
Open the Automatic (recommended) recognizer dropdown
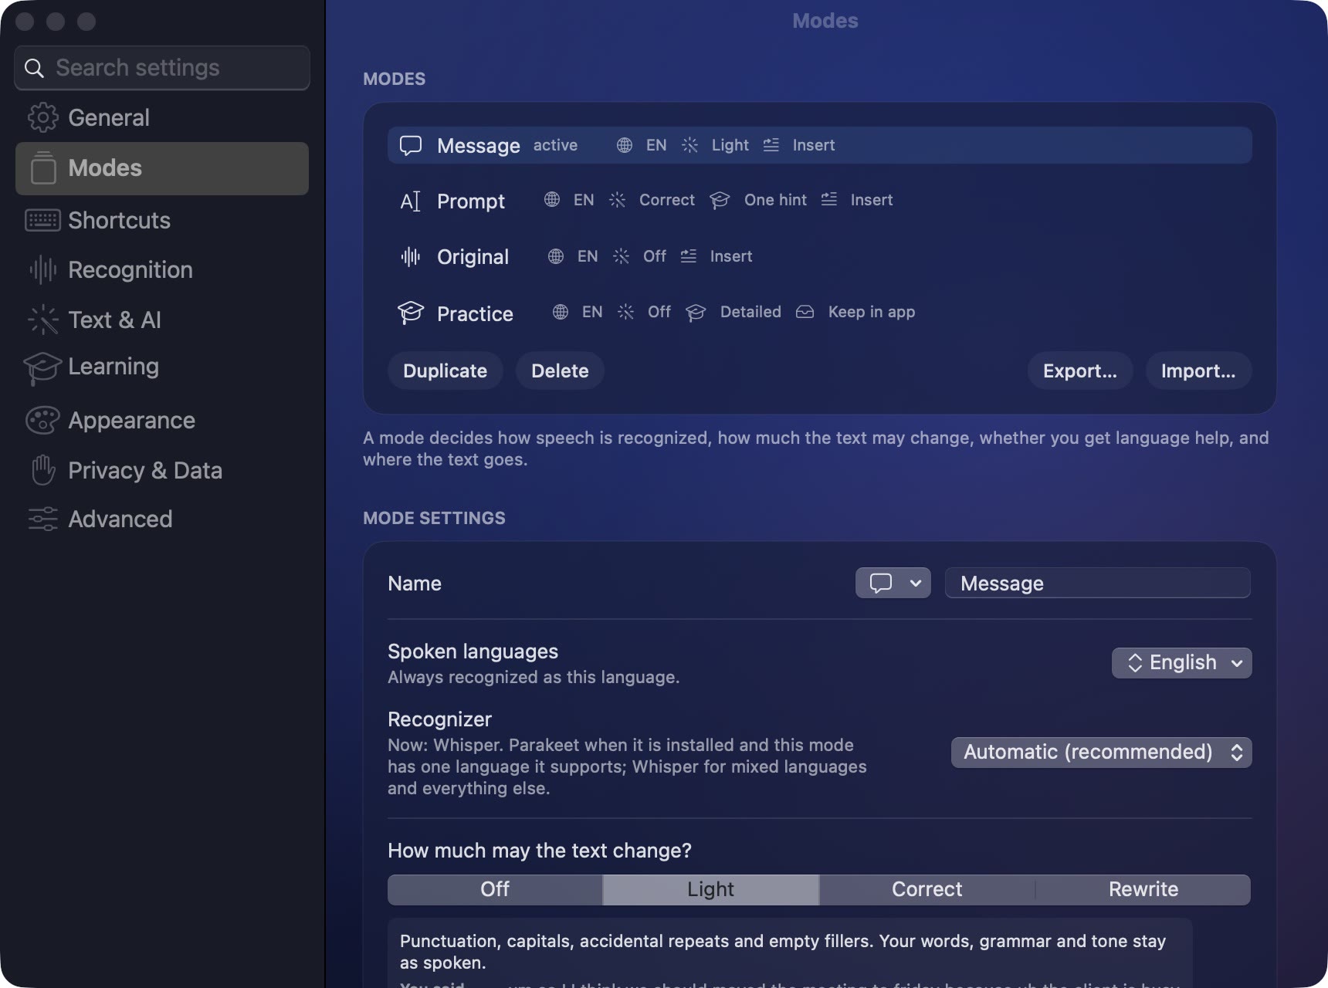(1102, 753)
